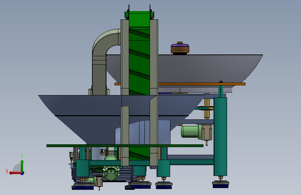Select the brass shaft below the orange plate
The width and height of the screenshot is (301, 195).
click(x=207, y=109)
